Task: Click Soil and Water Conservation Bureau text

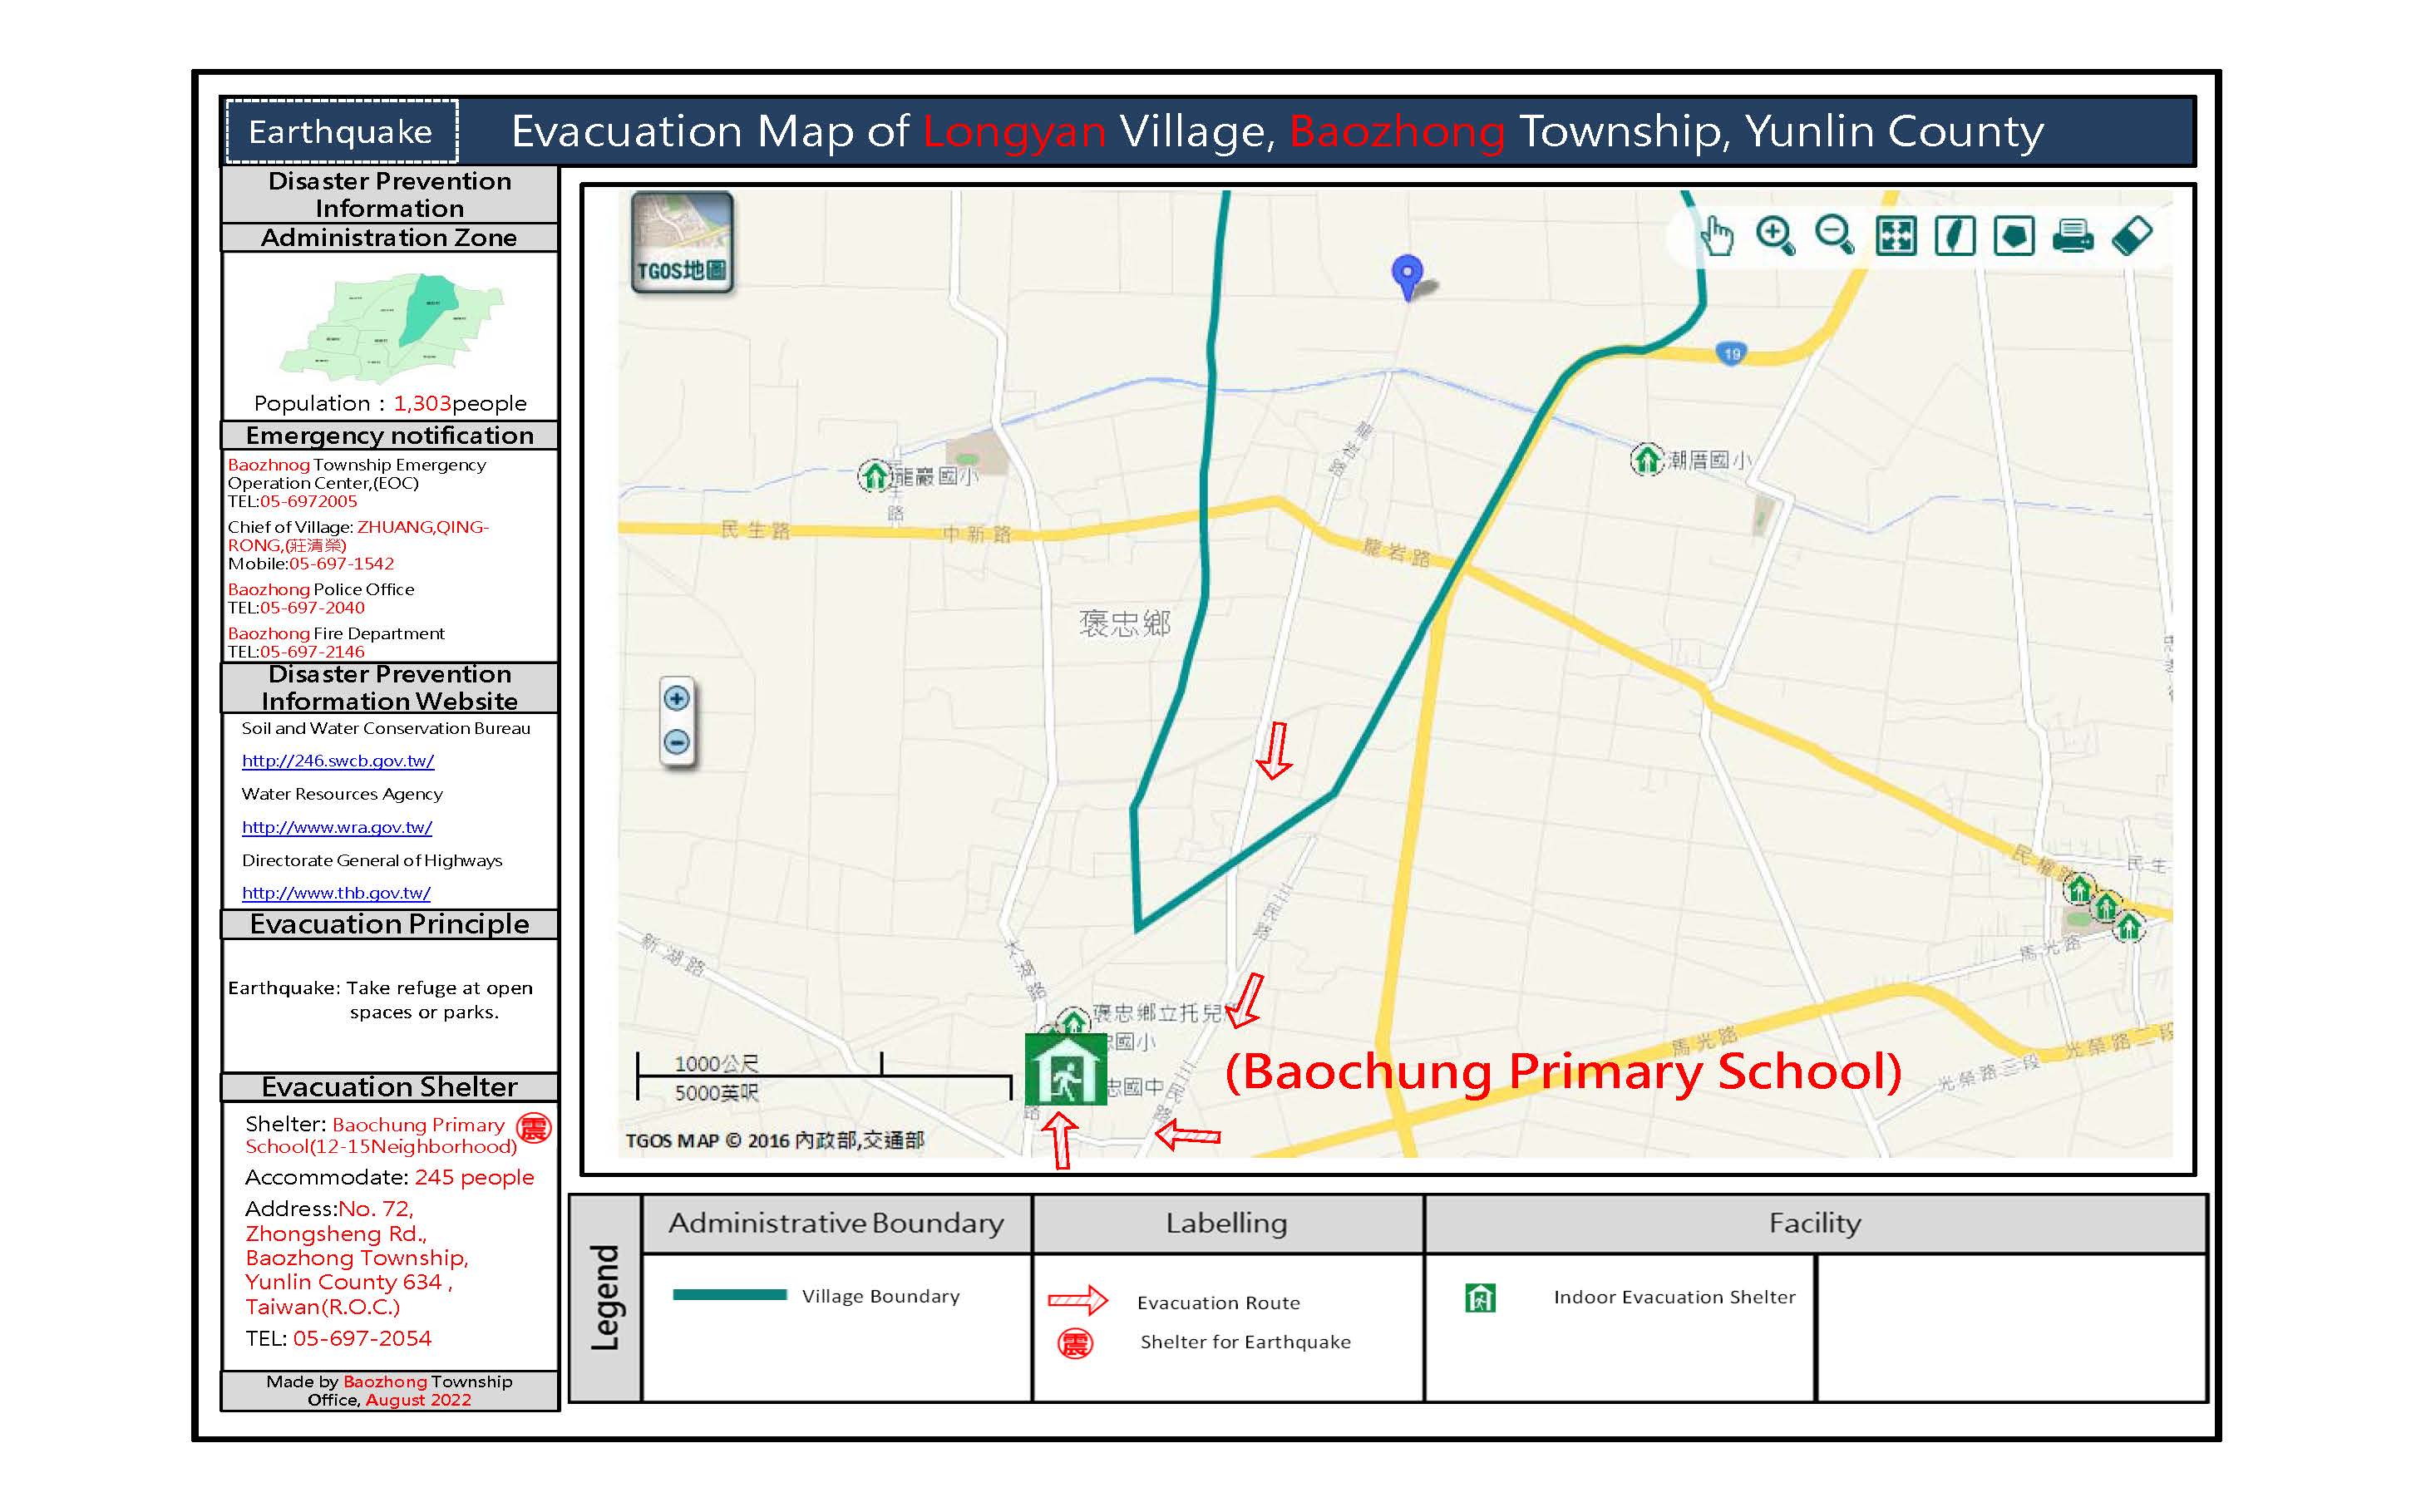Action: click(x=386, y=729)
